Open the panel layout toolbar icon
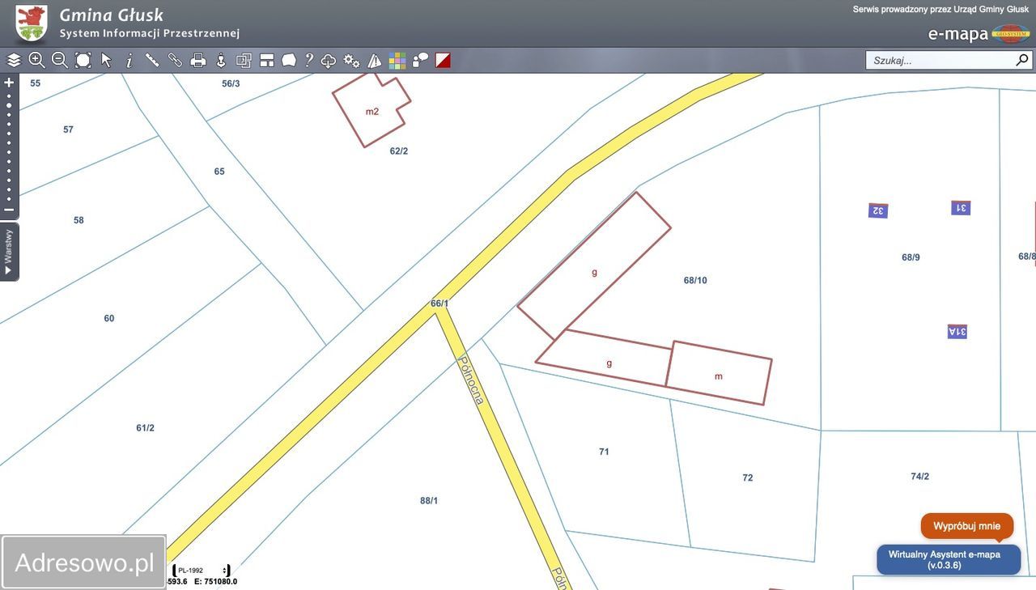 point(267,61)
